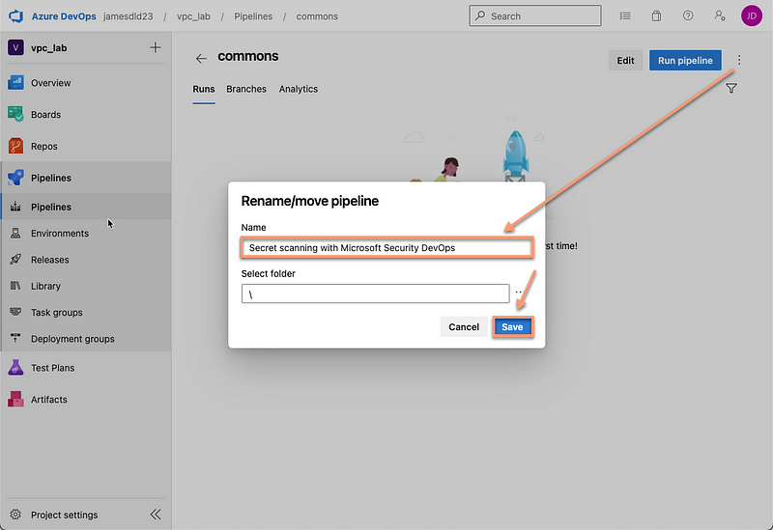Click Cancel in the rename dialog
Image resolution: width=773 pixels, height=530 pixels.
pyautogui.click(x=464, y=327)
